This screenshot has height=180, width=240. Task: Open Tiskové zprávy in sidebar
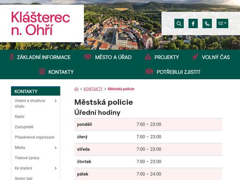click(x=27, y=158)
